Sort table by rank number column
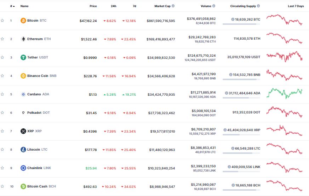The height and width of the screenshot is (196, 309). coord(12,6)
